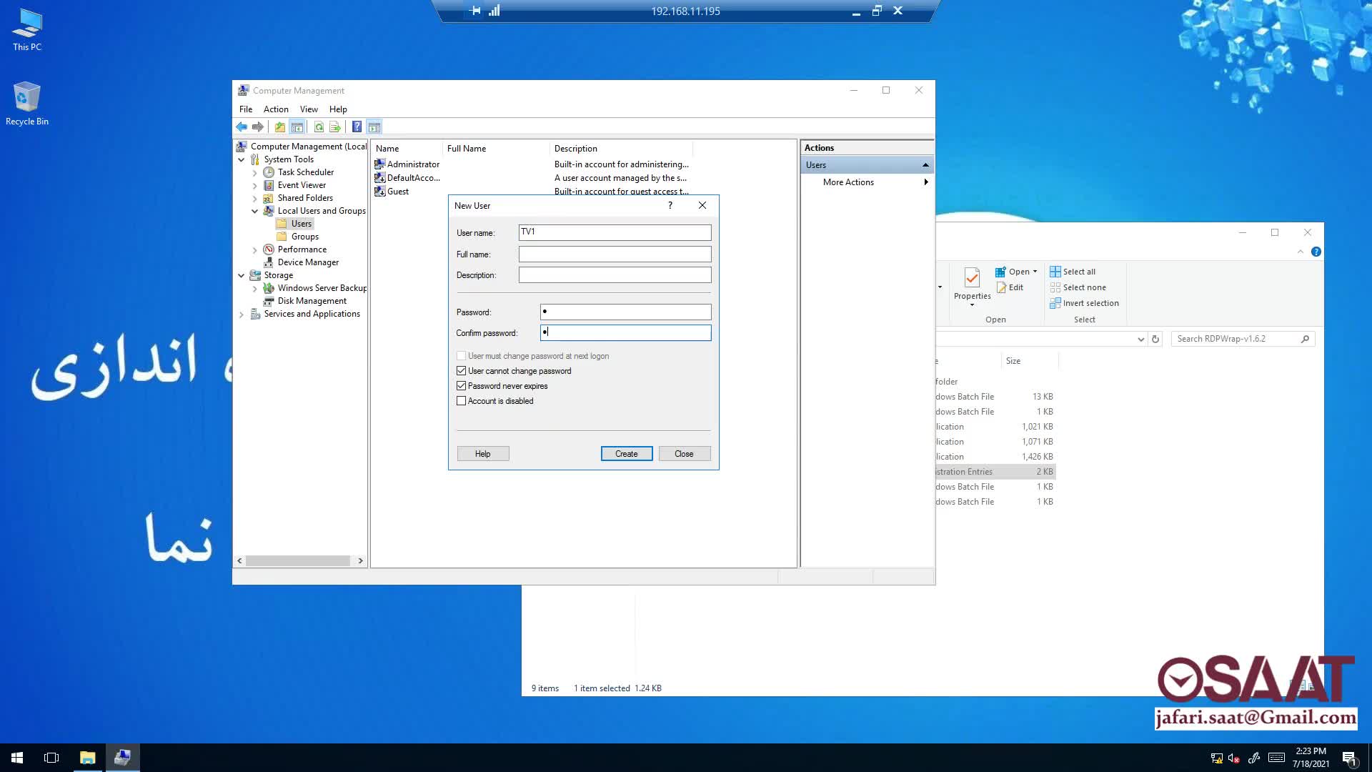The height and width of the screenshot is (772, 1372).
Task: Expand Services and Applications node
Action: point(242,314)
